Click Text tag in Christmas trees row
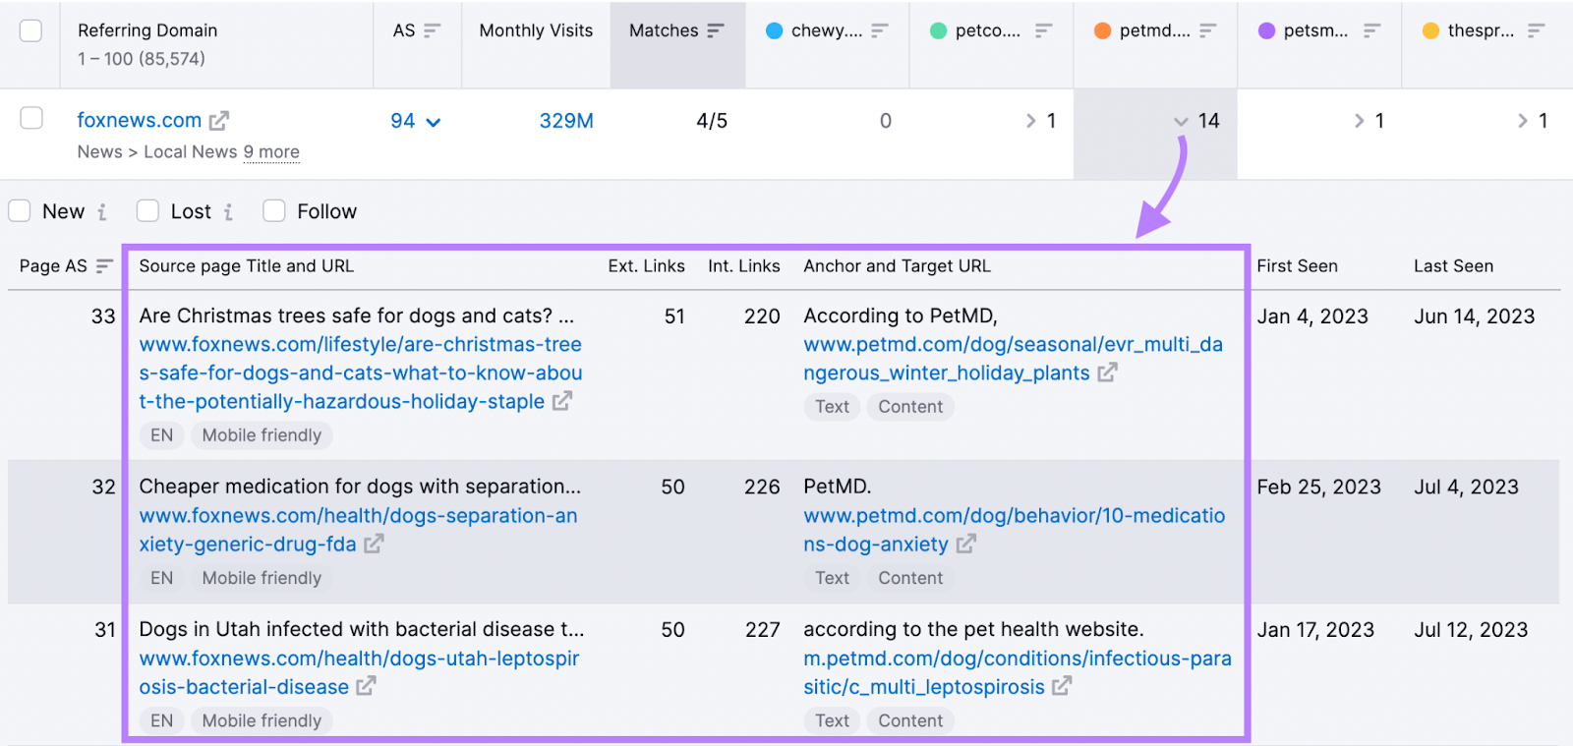 coord(832,407)
